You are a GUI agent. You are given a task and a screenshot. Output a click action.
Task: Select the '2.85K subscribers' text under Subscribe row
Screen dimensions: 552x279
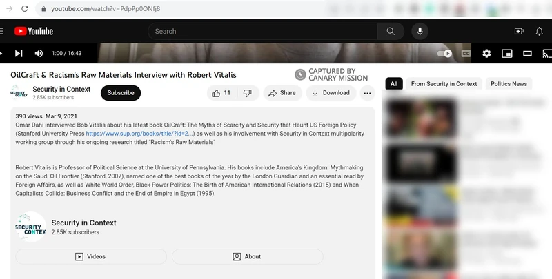click(53, 98)
